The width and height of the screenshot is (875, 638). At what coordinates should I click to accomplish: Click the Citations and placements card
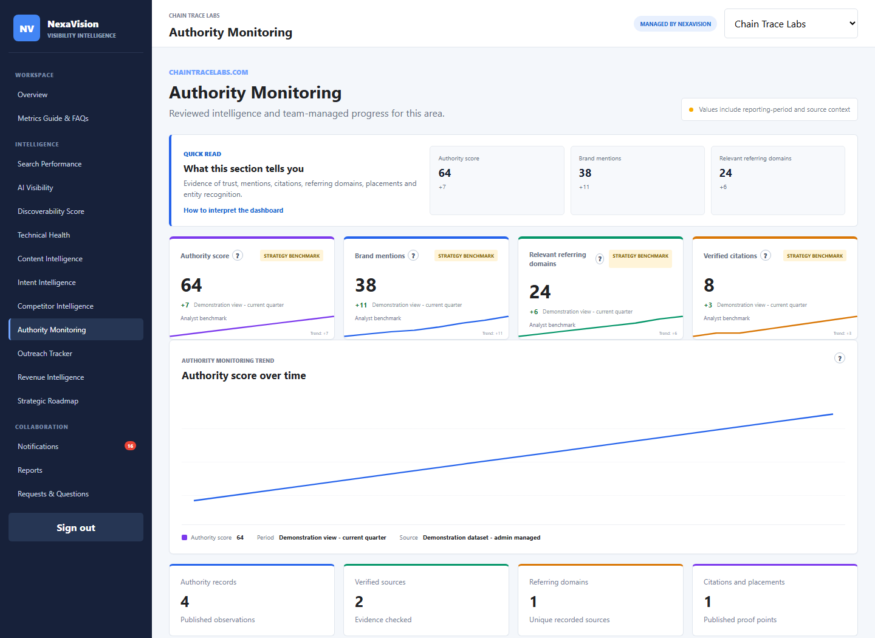point(775,600)
